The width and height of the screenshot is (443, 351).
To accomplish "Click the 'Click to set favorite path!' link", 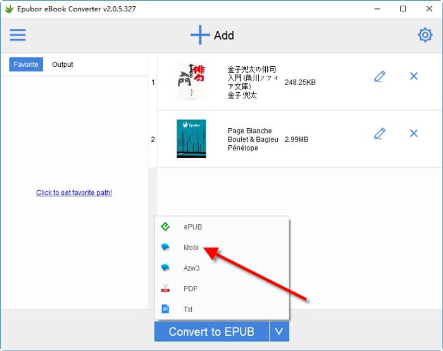I will [x=74, y=193].
